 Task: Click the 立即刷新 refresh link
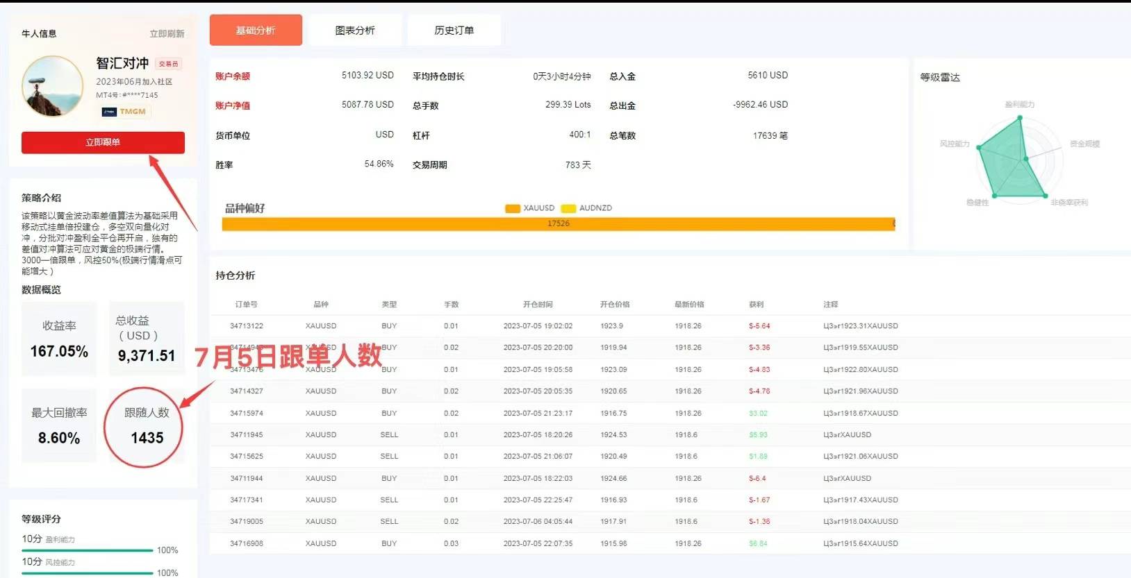[x=167, y=33]
